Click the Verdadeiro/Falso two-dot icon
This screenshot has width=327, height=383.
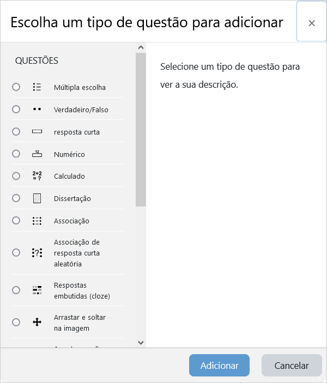(37, 110)
